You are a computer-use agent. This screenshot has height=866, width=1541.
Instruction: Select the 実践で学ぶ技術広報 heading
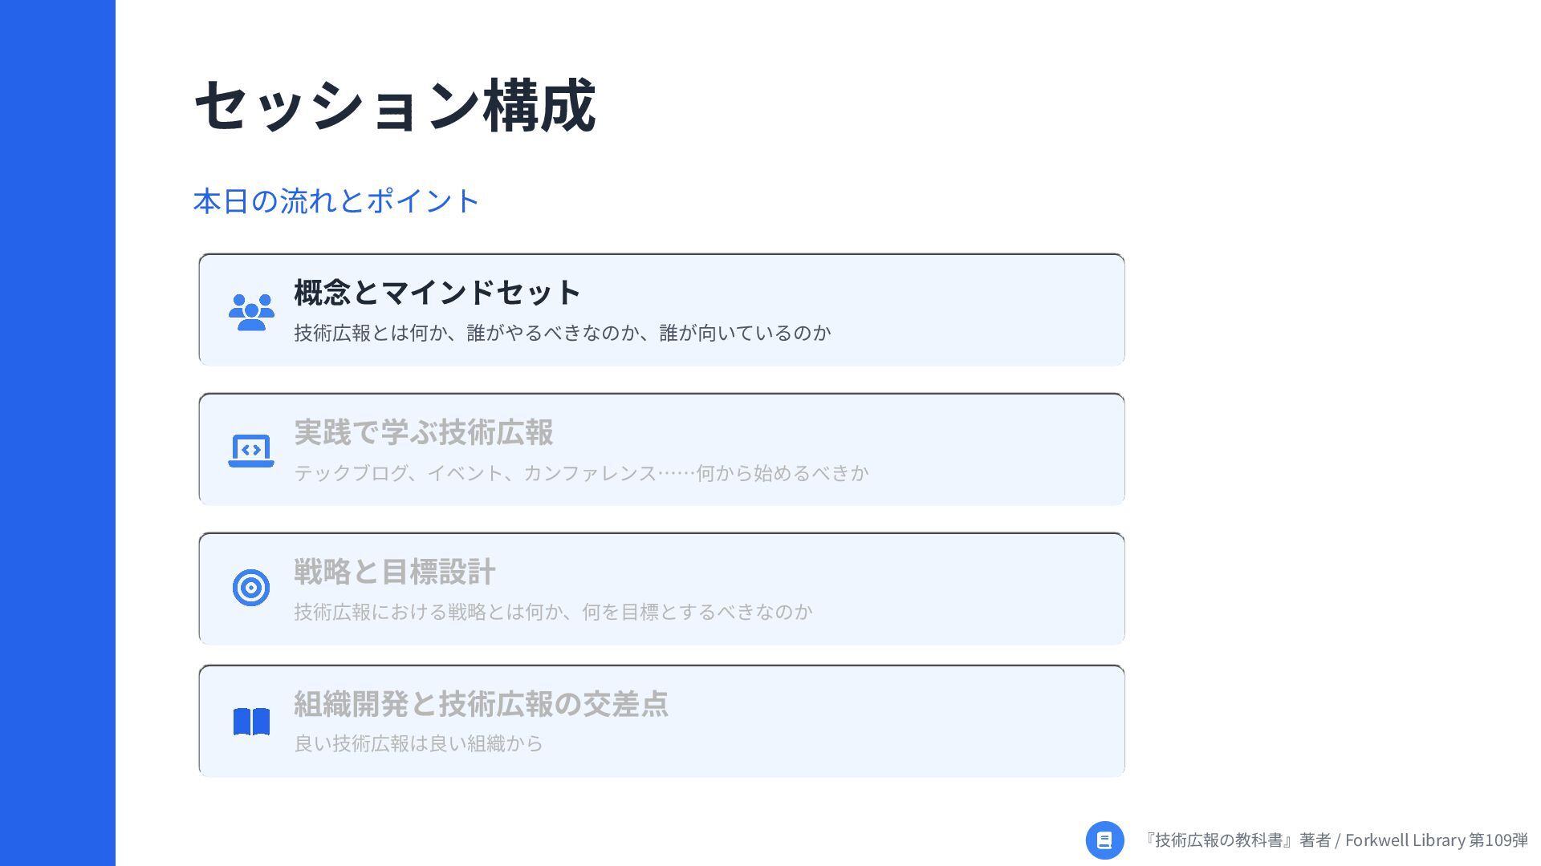click(423, 432)
